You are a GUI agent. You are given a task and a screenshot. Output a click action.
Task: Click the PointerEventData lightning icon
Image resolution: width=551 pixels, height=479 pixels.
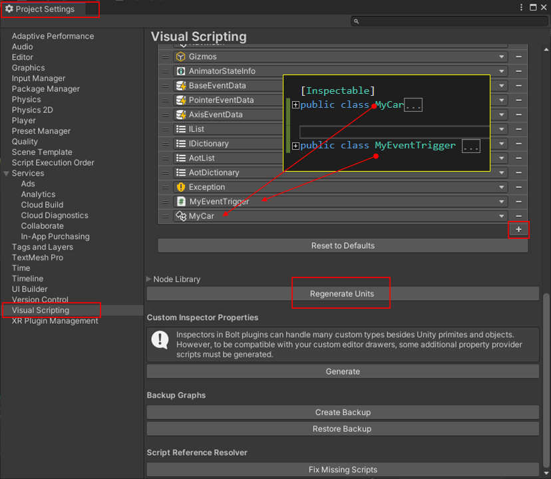tap(181, 100)
